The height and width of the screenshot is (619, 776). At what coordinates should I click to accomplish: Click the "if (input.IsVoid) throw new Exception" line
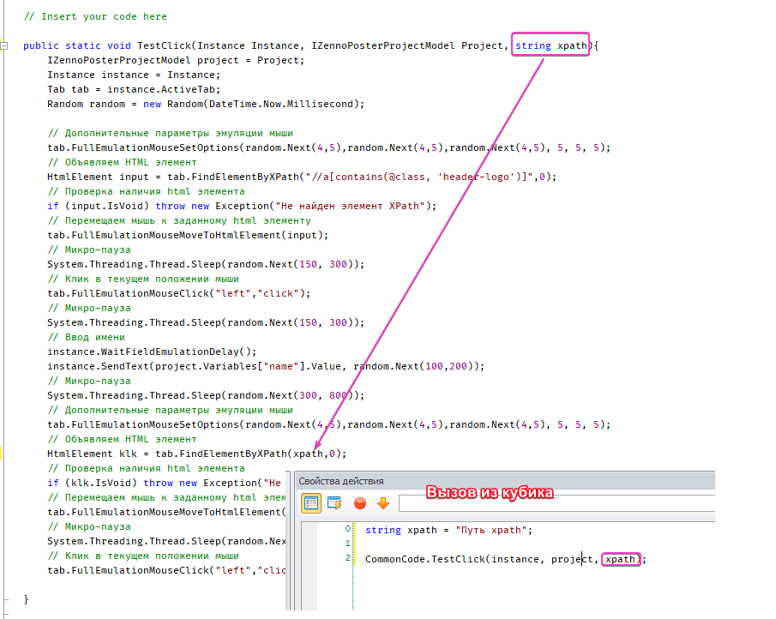(242, 206)
